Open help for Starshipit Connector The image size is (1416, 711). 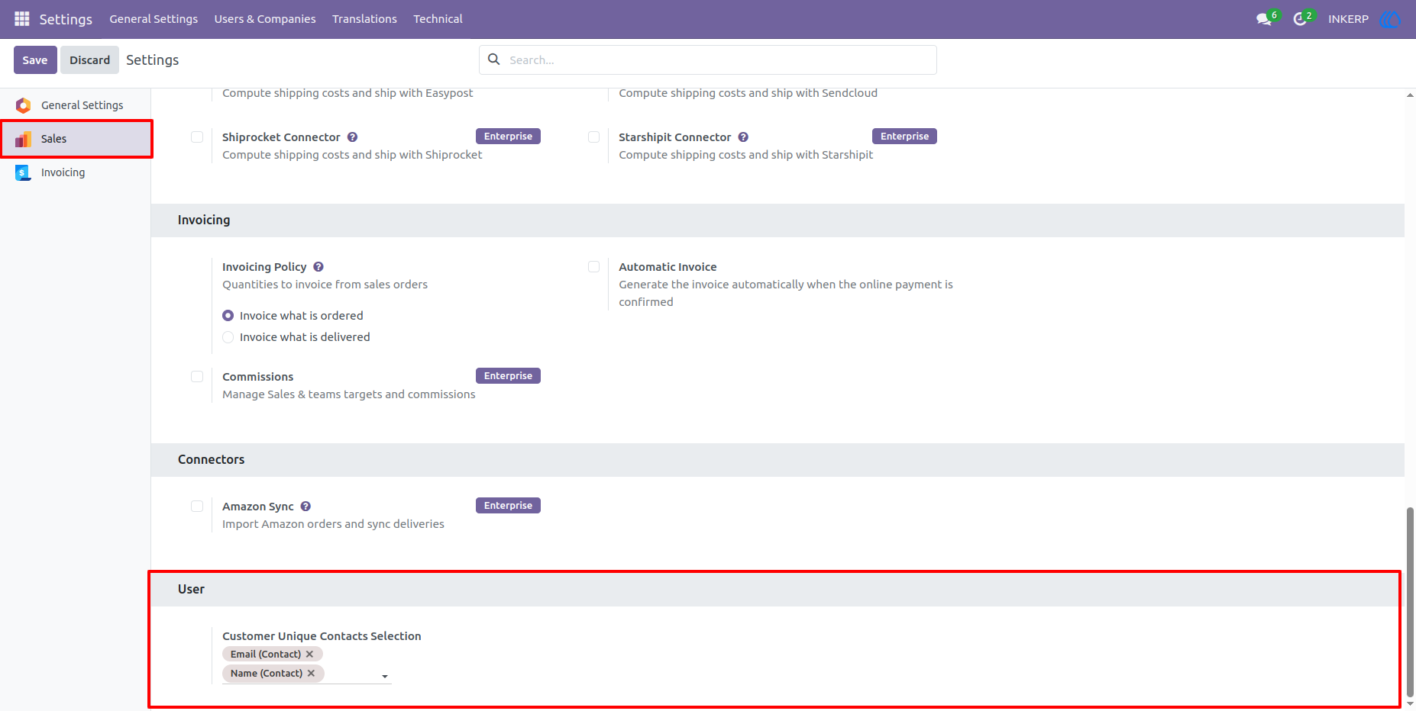click(x=743, y=137)
